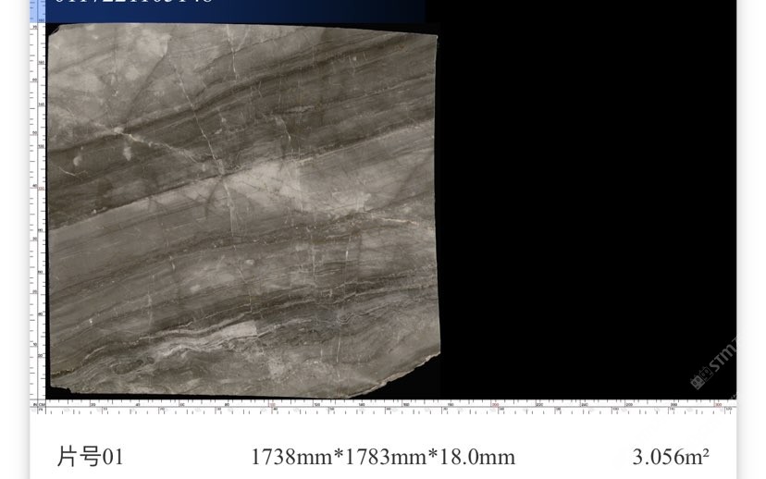766x479 pixels.
Task: Select the slab number label 片号01
Action: tap(90, 457)
